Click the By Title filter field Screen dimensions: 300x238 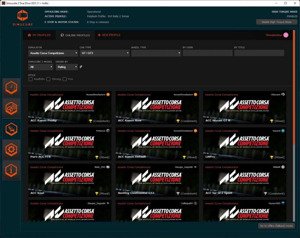click(259, 53)
